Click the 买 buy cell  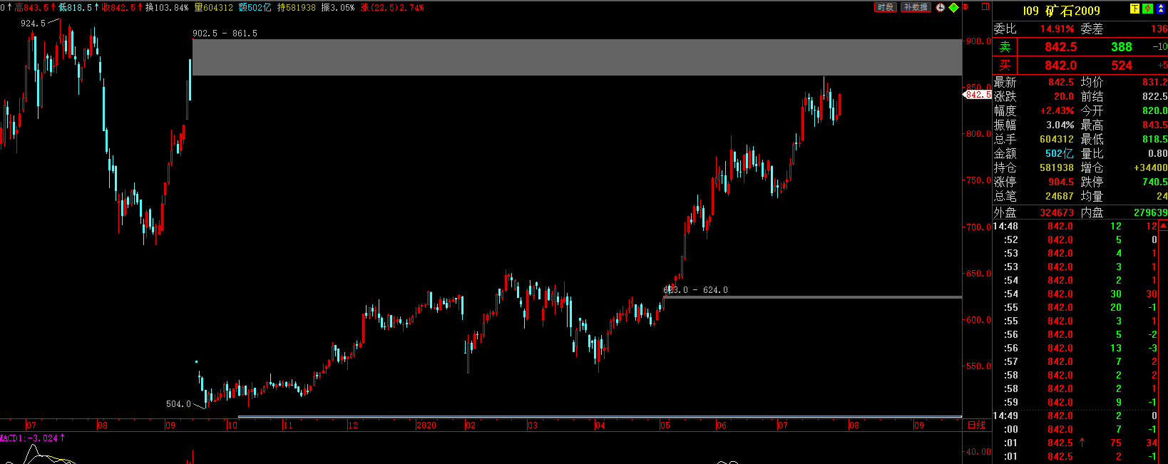pos(1005,66)
